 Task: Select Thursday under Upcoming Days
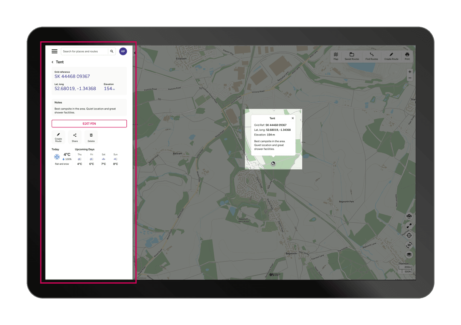click(x=79, y=159)
